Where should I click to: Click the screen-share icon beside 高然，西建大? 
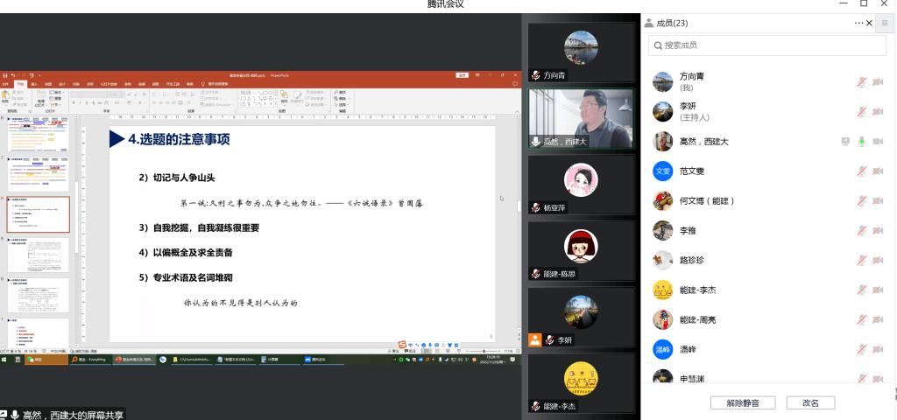(845, 142)
